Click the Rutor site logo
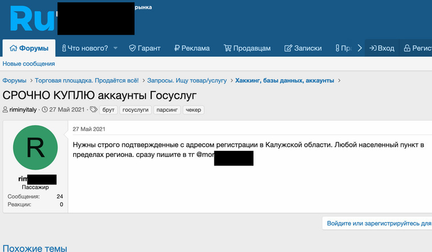The image size is (432, 252). click(x=31, y=20)
